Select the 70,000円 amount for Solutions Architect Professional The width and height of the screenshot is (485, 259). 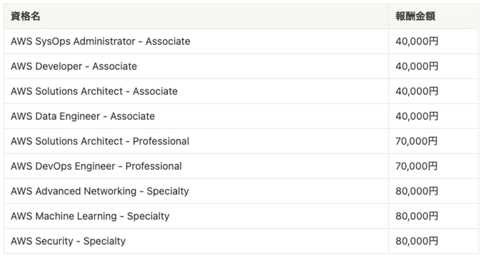417,141
